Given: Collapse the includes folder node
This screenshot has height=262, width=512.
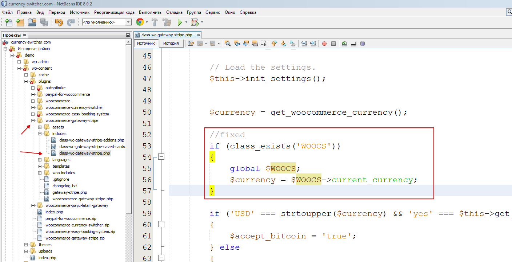Looking at the screenshot, I should tap(40, 134).
